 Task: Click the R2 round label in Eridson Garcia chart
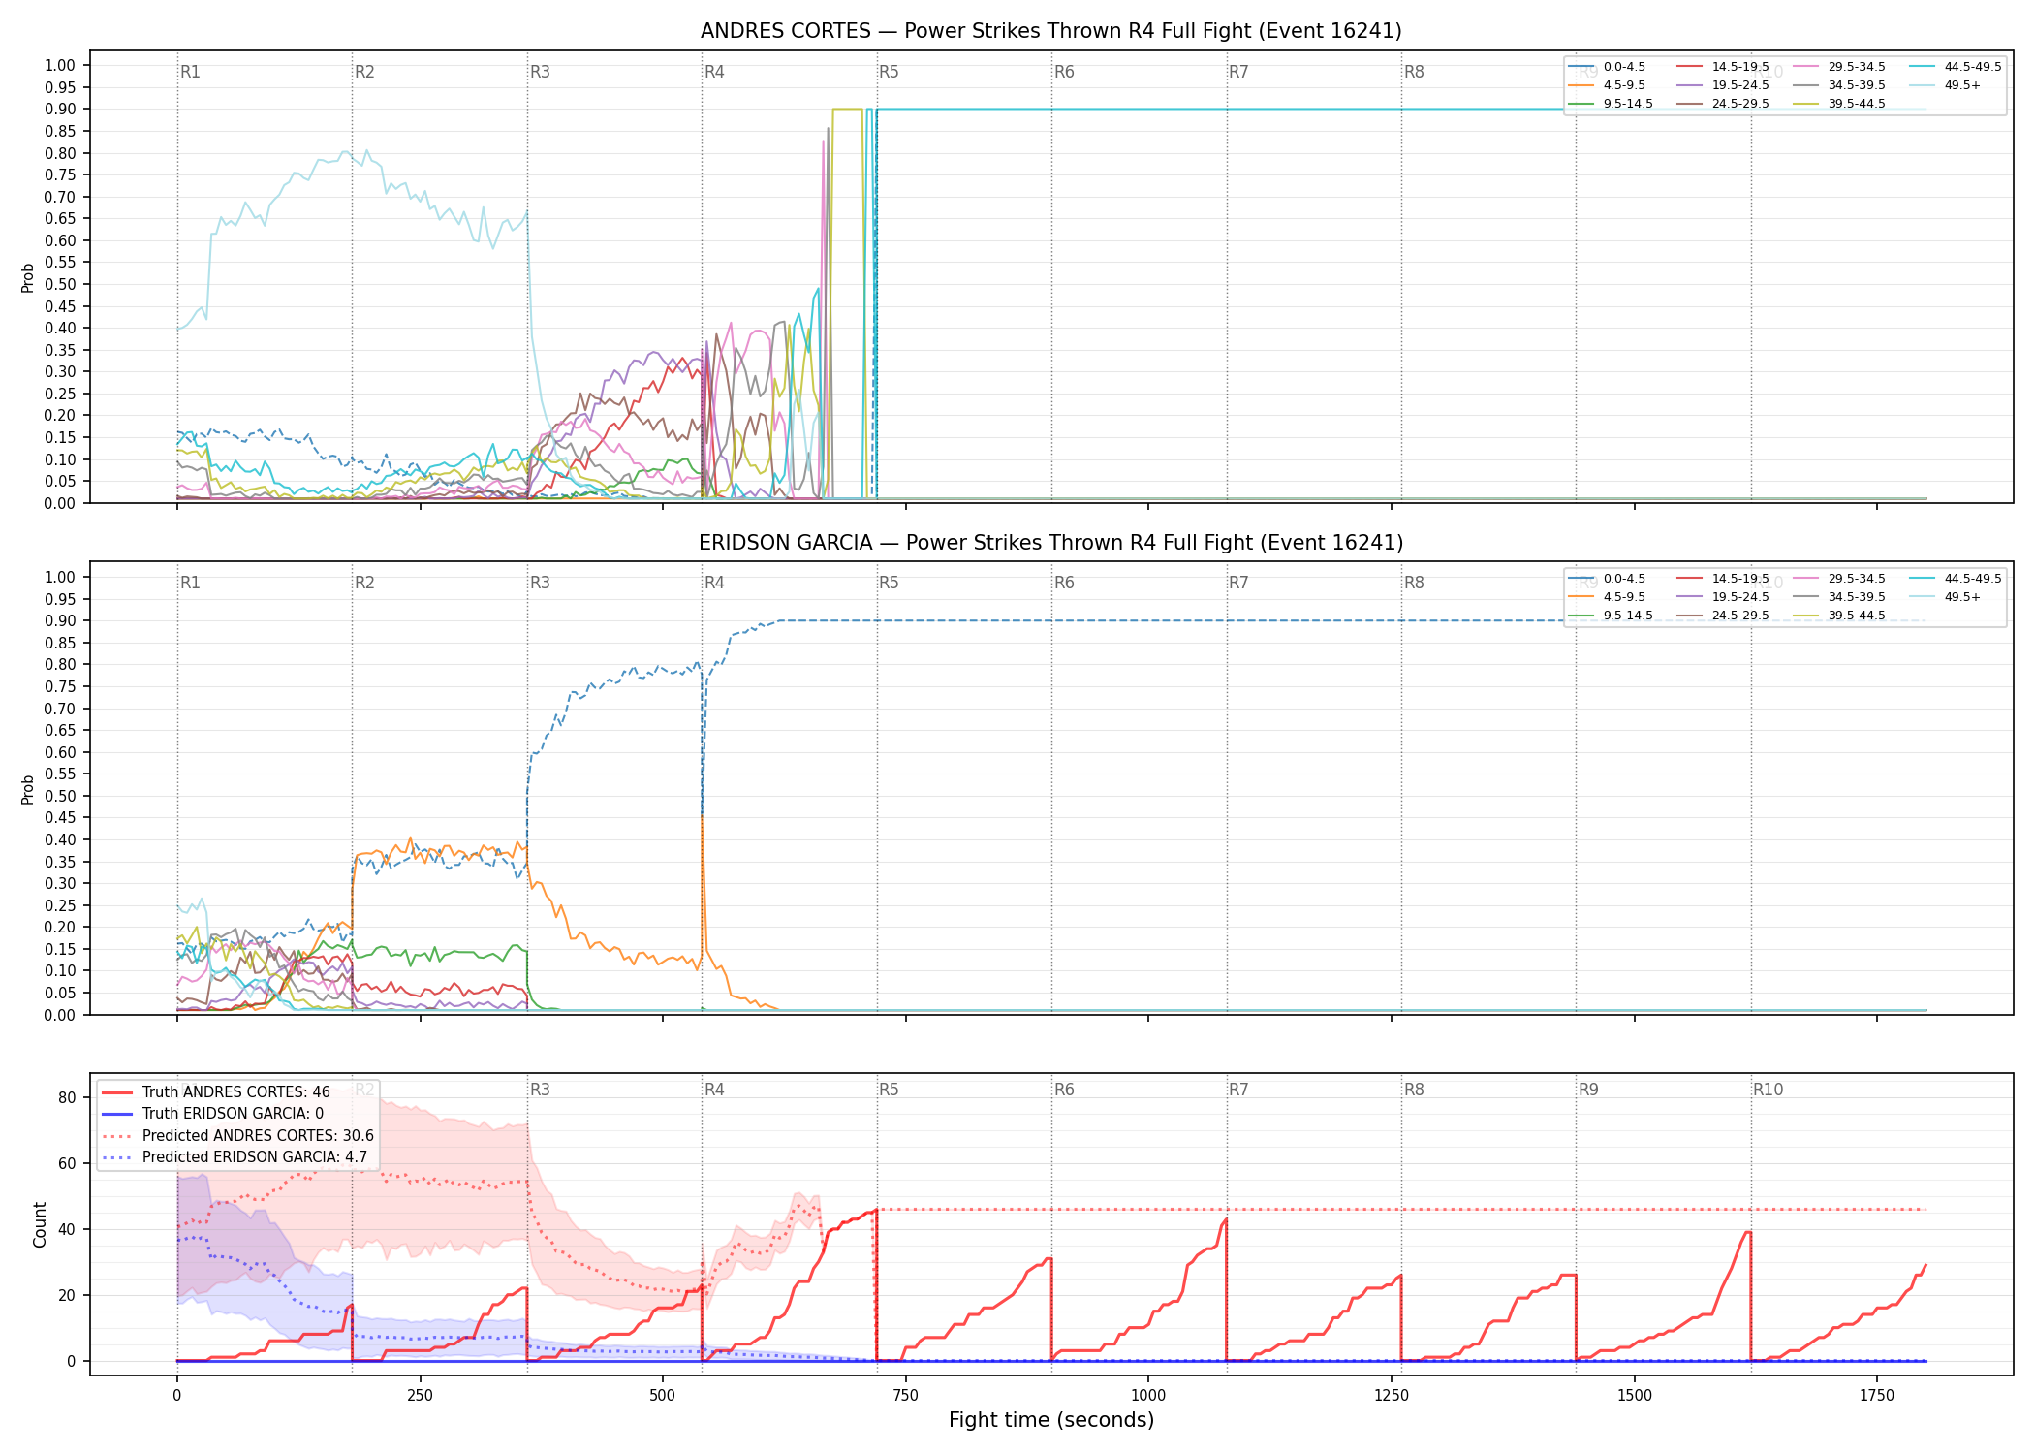point(364,583)
